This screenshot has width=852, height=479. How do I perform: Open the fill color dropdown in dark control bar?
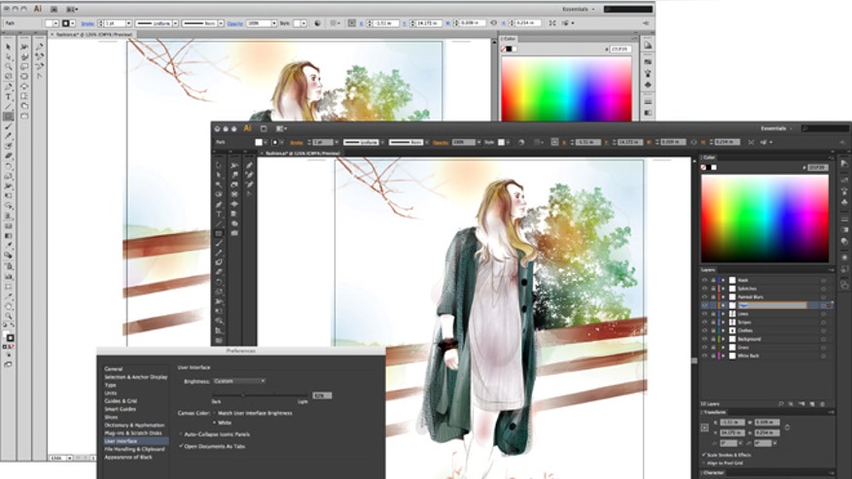coord(266,142)
